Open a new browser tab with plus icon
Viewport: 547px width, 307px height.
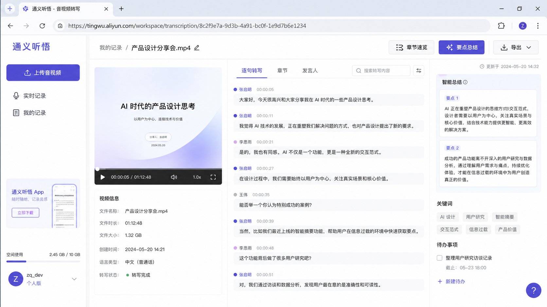121,9
